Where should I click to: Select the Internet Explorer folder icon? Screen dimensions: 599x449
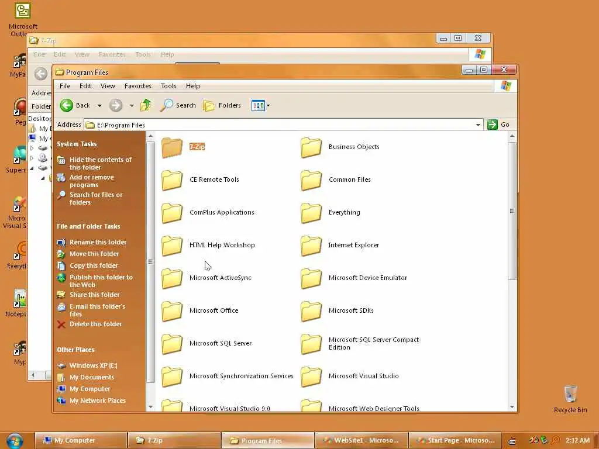[311, 246]
